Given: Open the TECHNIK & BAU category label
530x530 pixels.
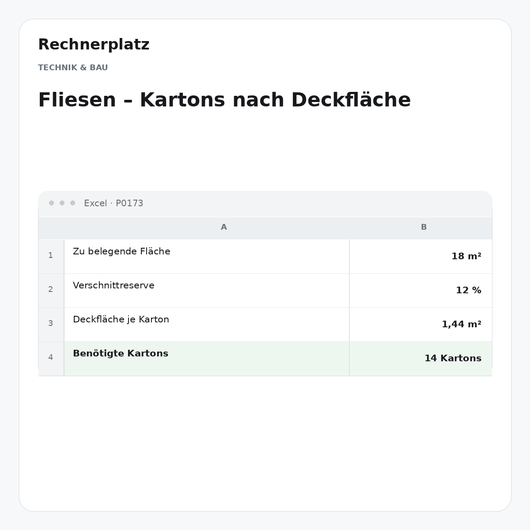Looking at the screenshot, I should coord(73,68).
